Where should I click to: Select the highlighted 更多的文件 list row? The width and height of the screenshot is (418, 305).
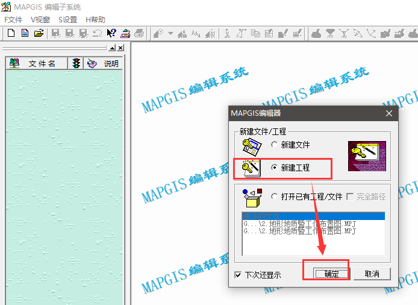coord(313,216)
